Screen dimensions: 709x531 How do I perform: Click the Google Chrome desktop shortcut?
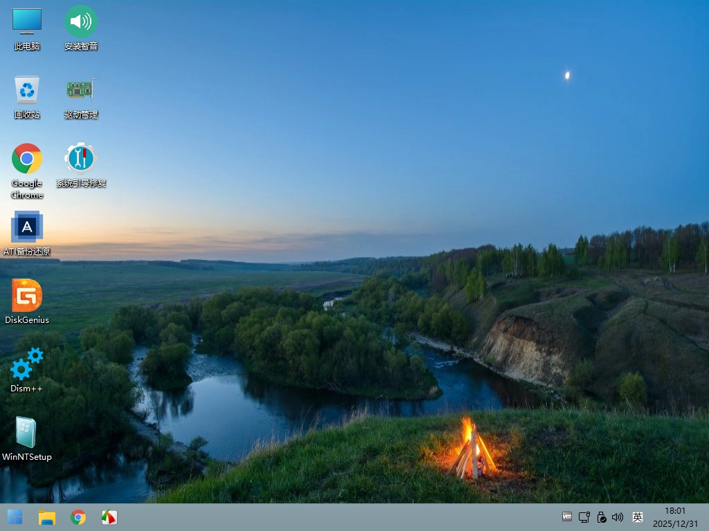[x=27, y=159]
